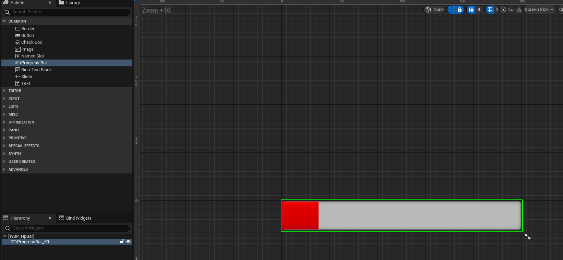Open the Screen Size dropdown

(539, 10)
